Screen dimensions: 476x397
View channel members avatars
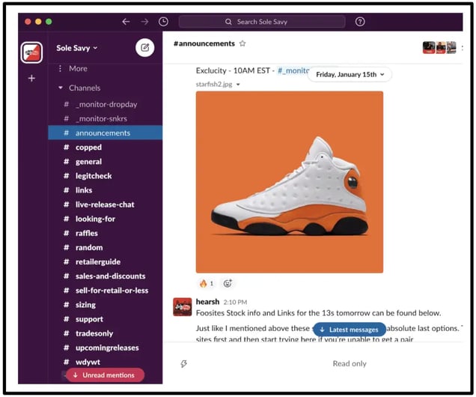[x=439, y=48]
